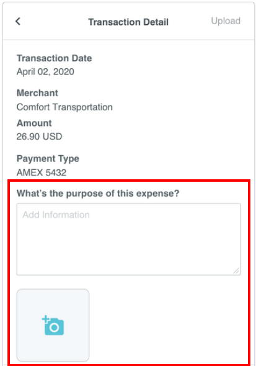This screenshot has height=366, width=256.
Task: Select the April 02, 2020 date value
Action: (x=45, y=72)
